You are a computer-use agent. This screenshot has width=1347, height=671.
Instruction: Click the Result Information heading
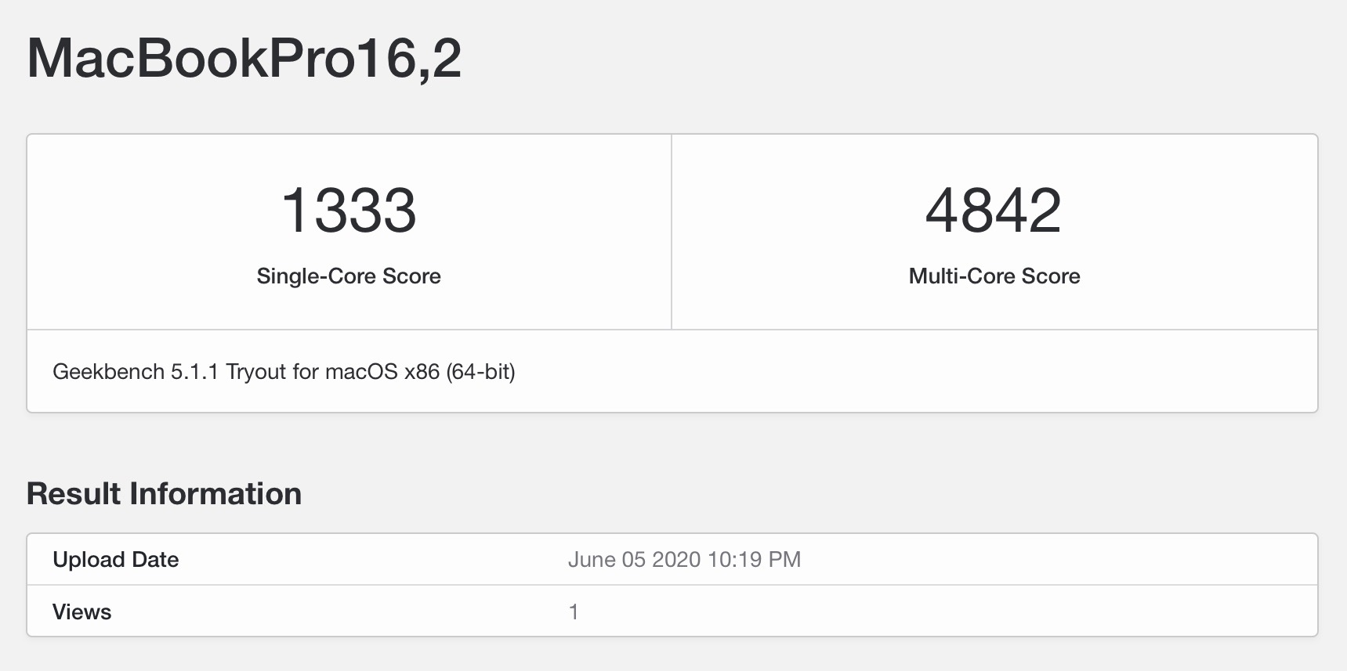(x=164, y=494)
